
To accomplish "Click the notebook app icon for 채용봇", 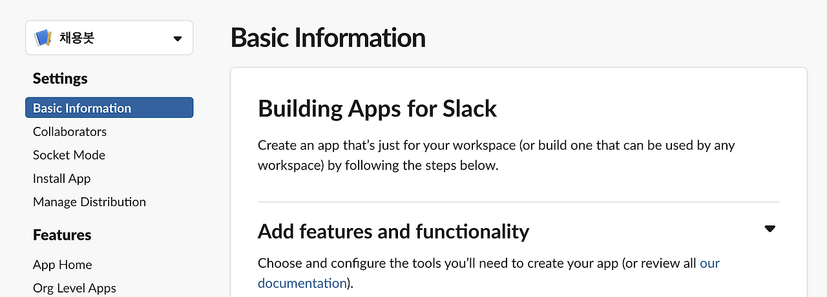I will [x=43, y=38].
